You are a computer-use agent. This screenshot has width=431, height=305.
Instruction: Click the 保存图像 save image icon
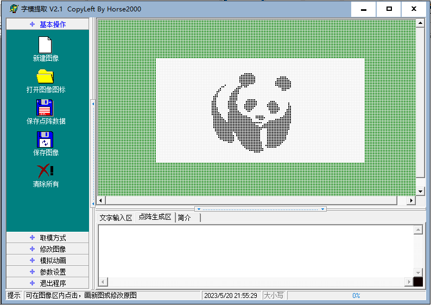[x=45, y=139]
